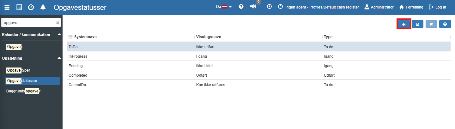Open Opgavetyper menu item
This screenshot has height=129, width=455.
point(18,70)
